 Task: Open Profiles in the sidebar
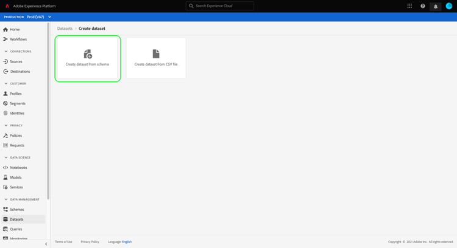click(16, 94)
